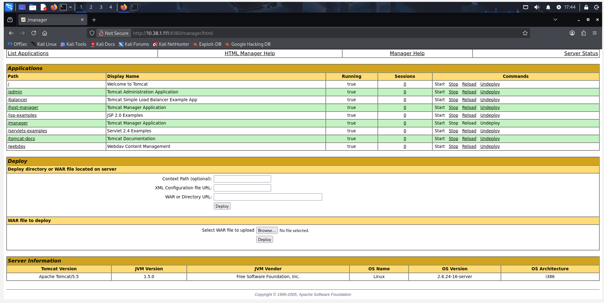Screen dimensions: 604x303
Task: Click the Not Secure site info indicator
Action: coord(114,33)
